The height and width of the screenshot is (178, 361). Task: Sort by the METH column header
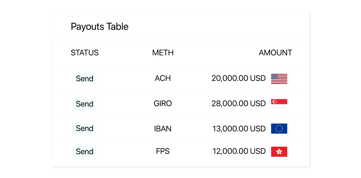[x=163, y=53]
